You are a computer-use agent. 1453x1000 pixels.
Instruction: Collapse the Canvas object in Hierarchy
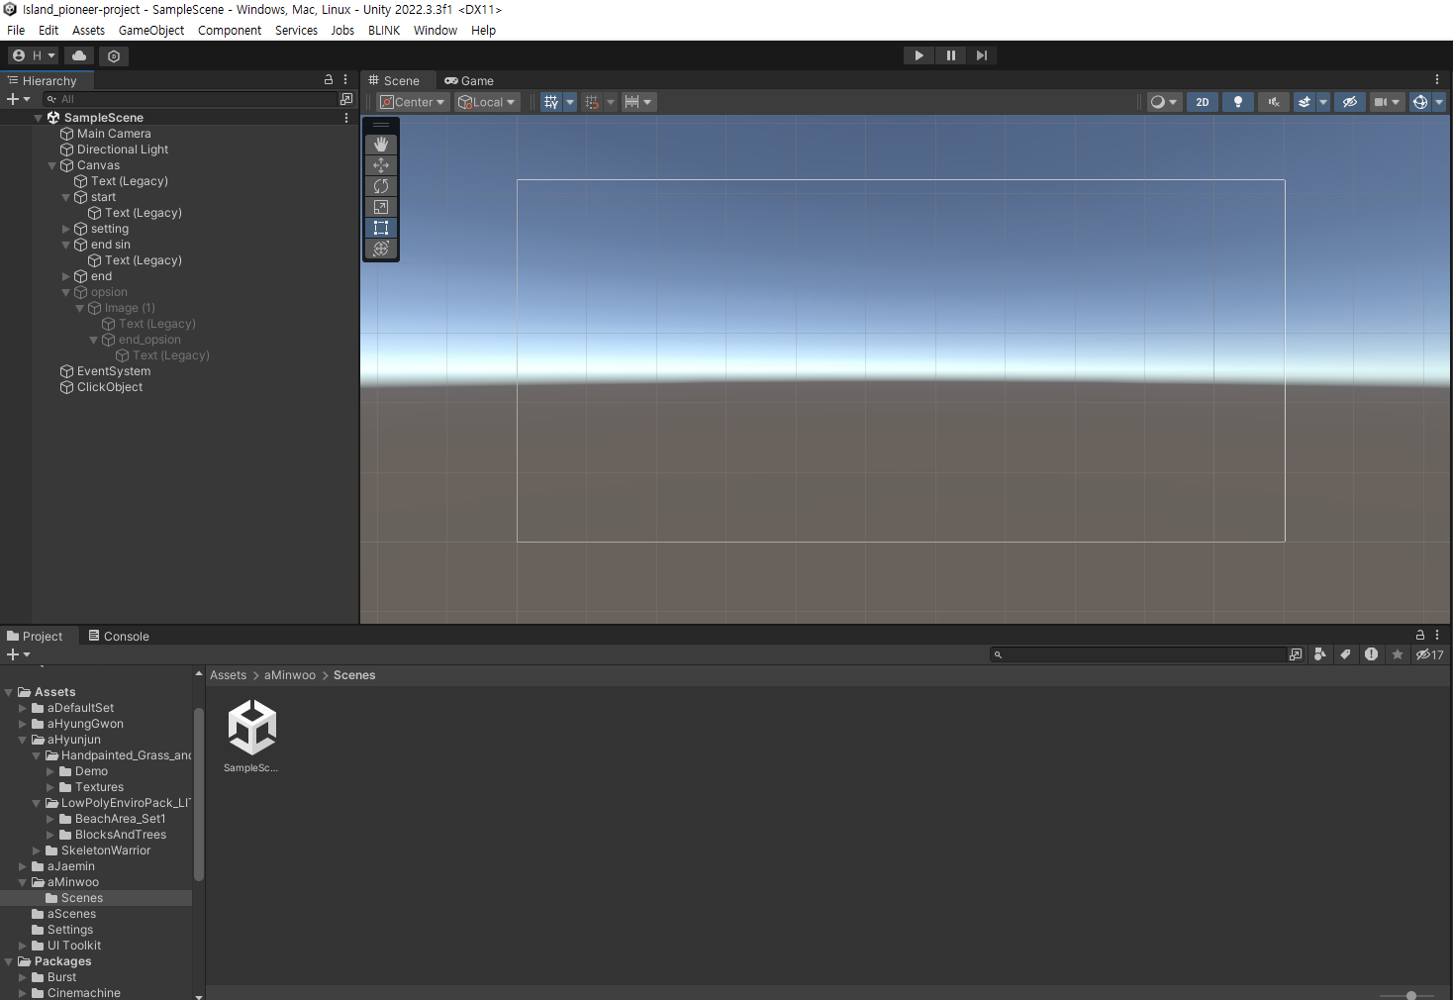tap(52, 165)
